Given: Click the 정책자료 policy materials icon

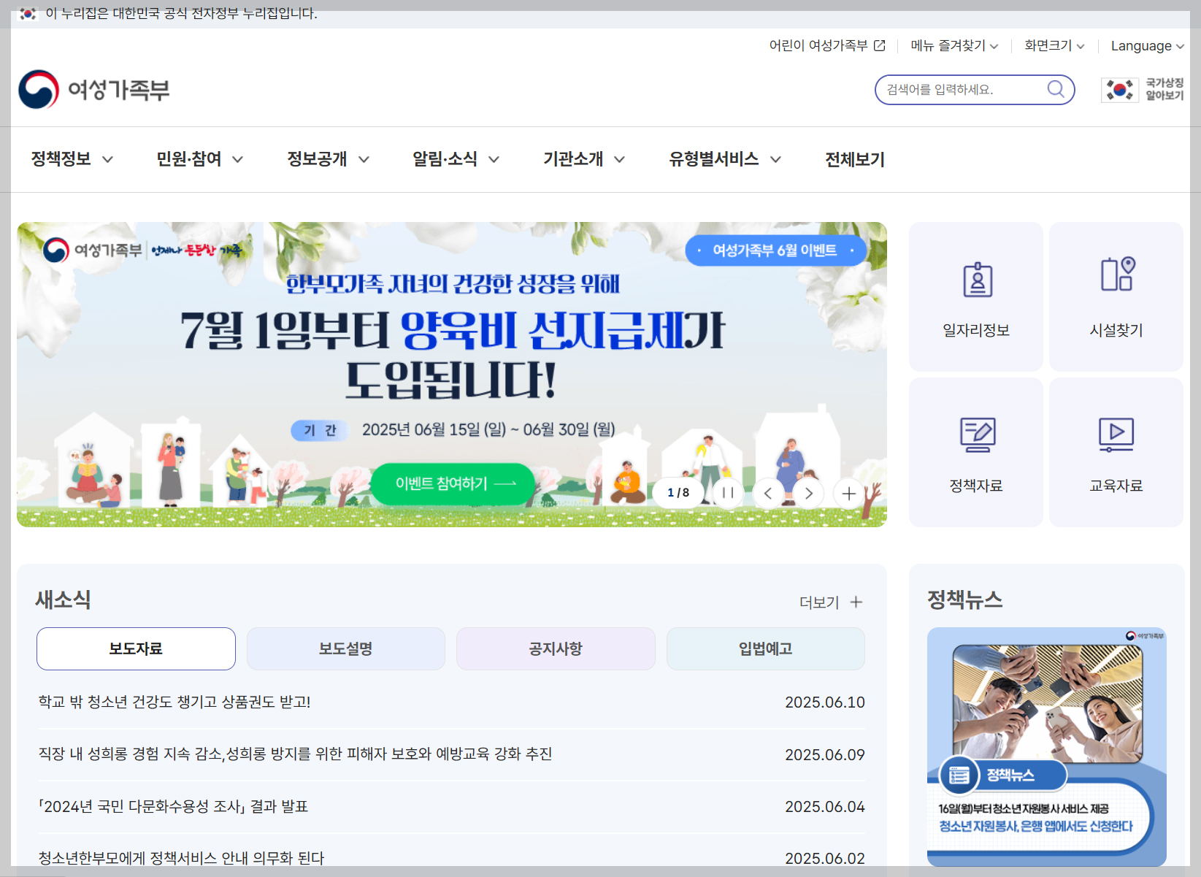Looking at the screenshot, I should pos(976,435).
